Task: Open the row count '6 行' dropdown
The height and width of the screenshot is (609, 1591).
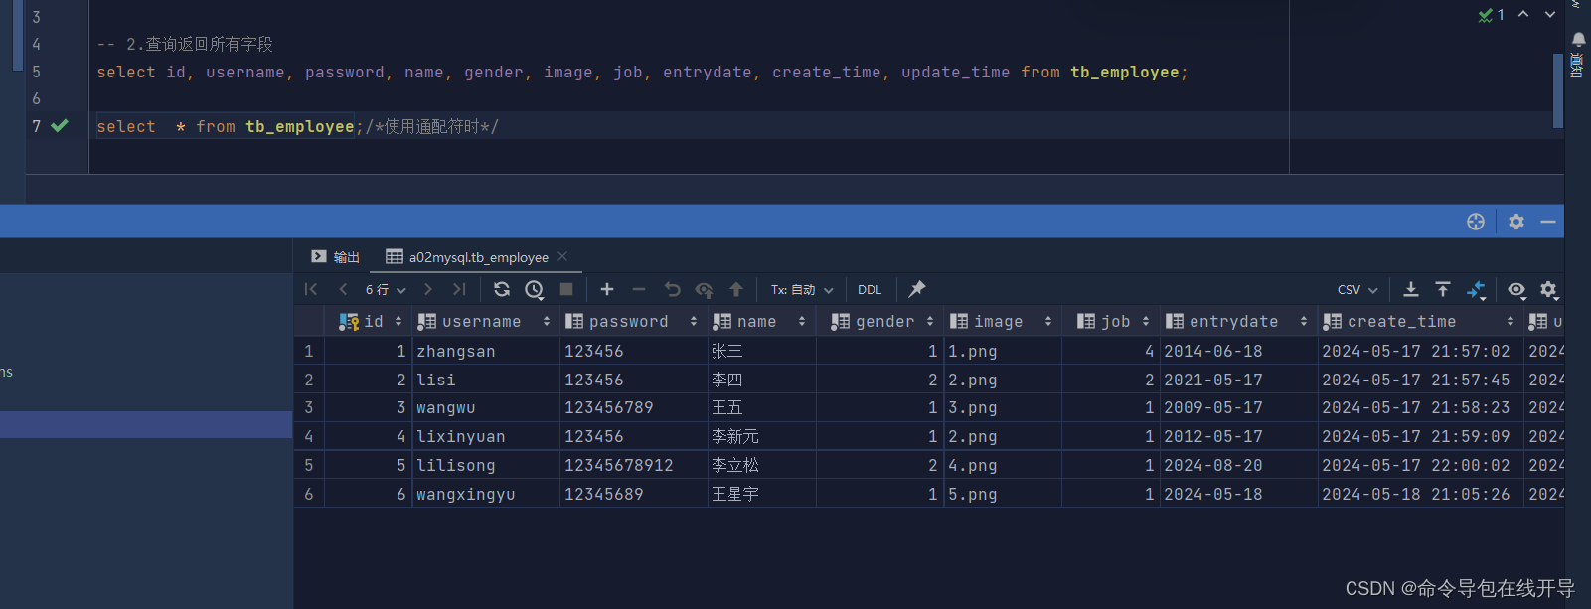Action: point(386,289)
